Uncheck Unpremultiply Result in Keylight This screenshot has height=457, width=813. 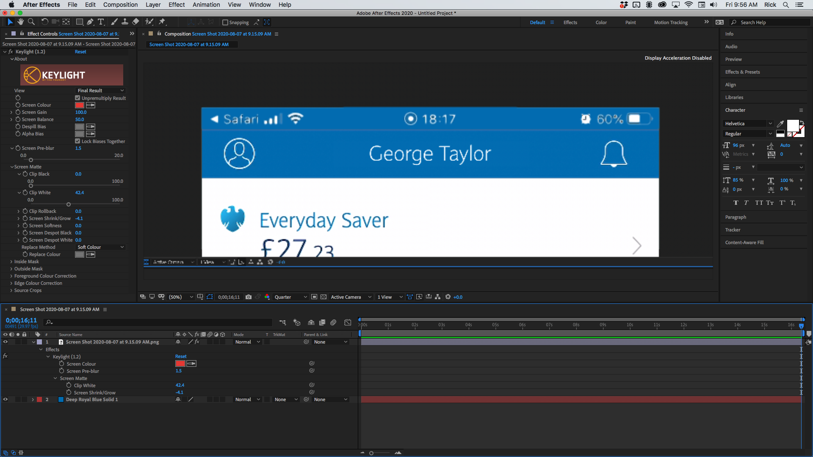[77, 98]
